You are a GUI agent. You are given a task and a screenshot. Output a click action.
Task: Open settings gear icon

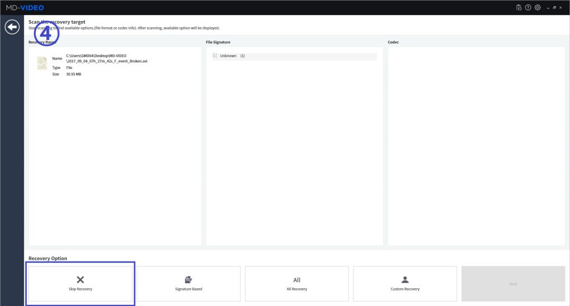538,8
